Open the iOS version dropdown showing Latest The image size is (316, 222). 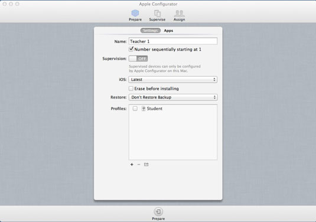click(x=173, y=80)
